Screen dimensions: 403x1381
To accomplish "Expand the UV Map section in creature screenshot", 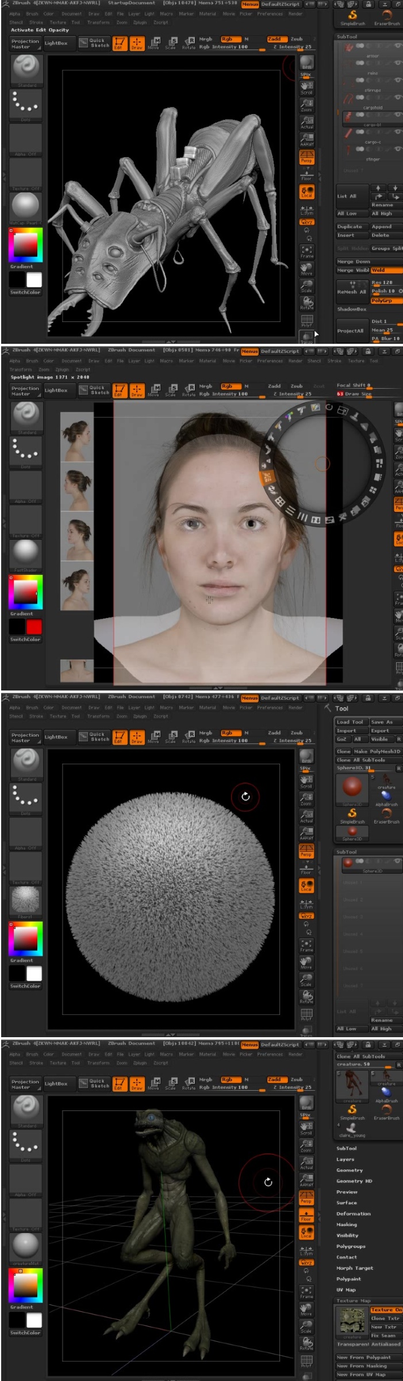I will coord(346,1289).
